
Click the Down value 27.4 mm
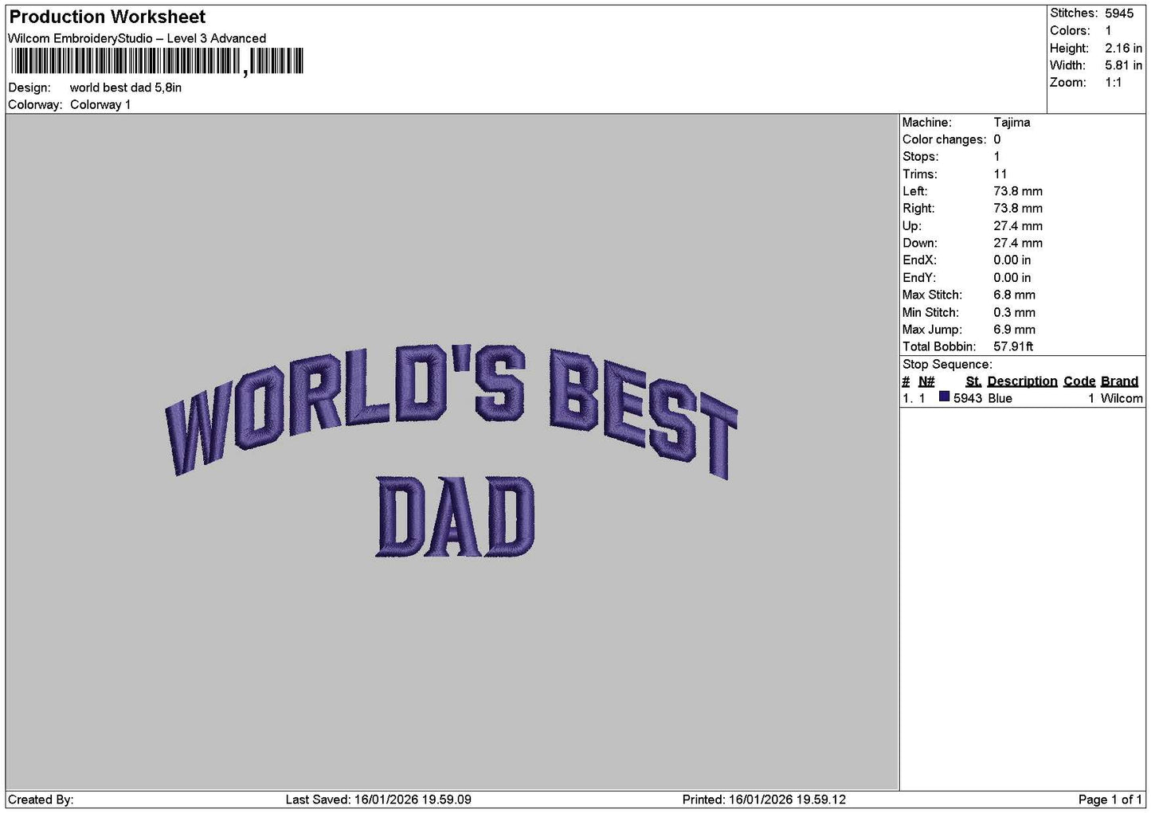pyautogui.click(x=1018, y=244)
